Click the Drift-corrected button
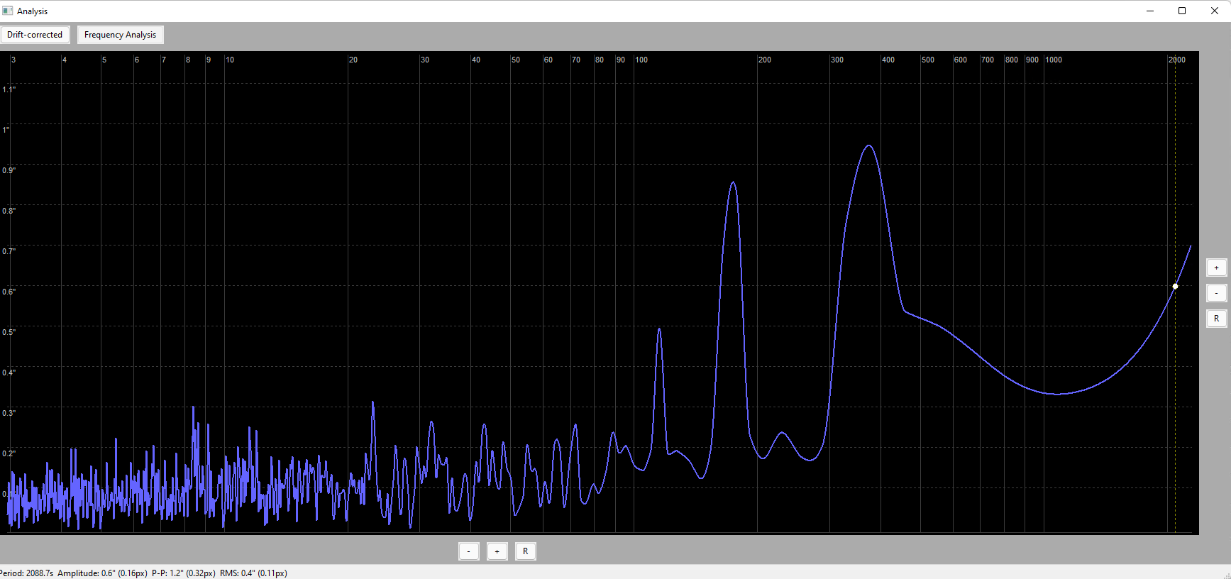The height and width of the screenshot is (579, 1231). click(35, 35)
